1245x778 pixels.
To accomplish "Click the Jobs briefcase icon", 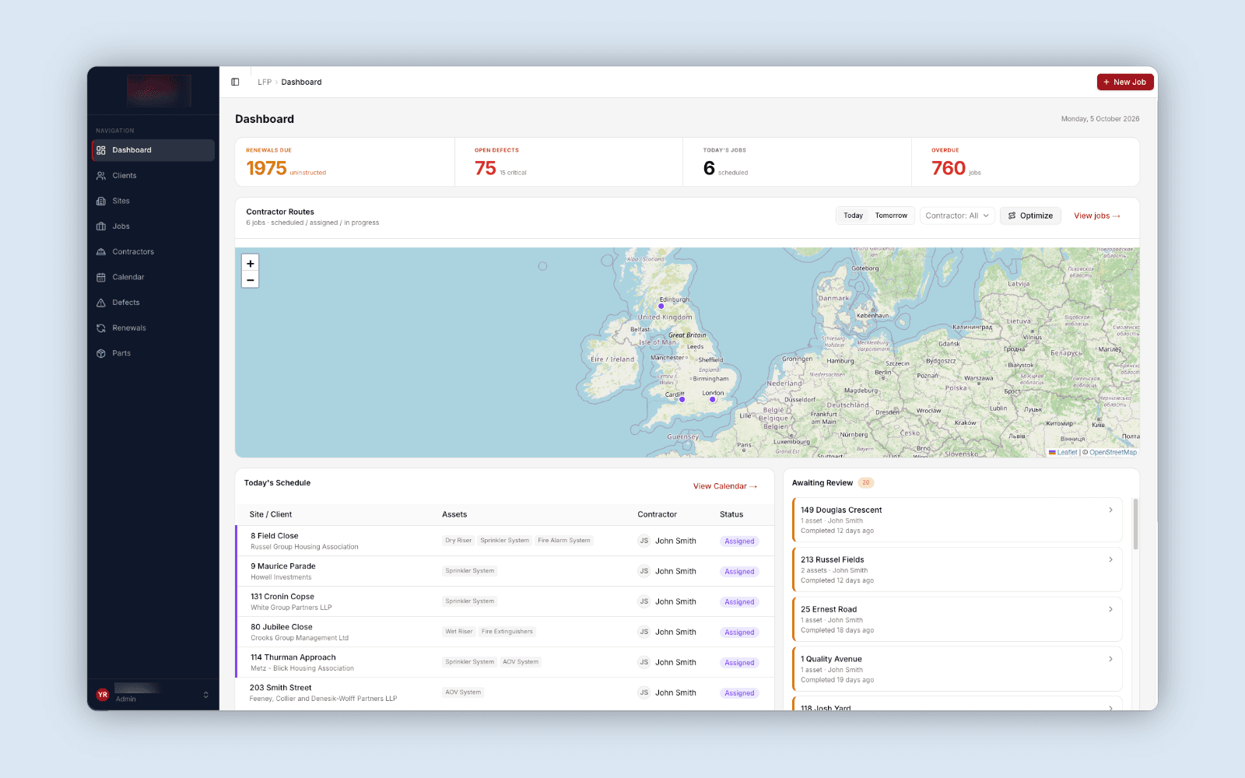I will 101,226.
